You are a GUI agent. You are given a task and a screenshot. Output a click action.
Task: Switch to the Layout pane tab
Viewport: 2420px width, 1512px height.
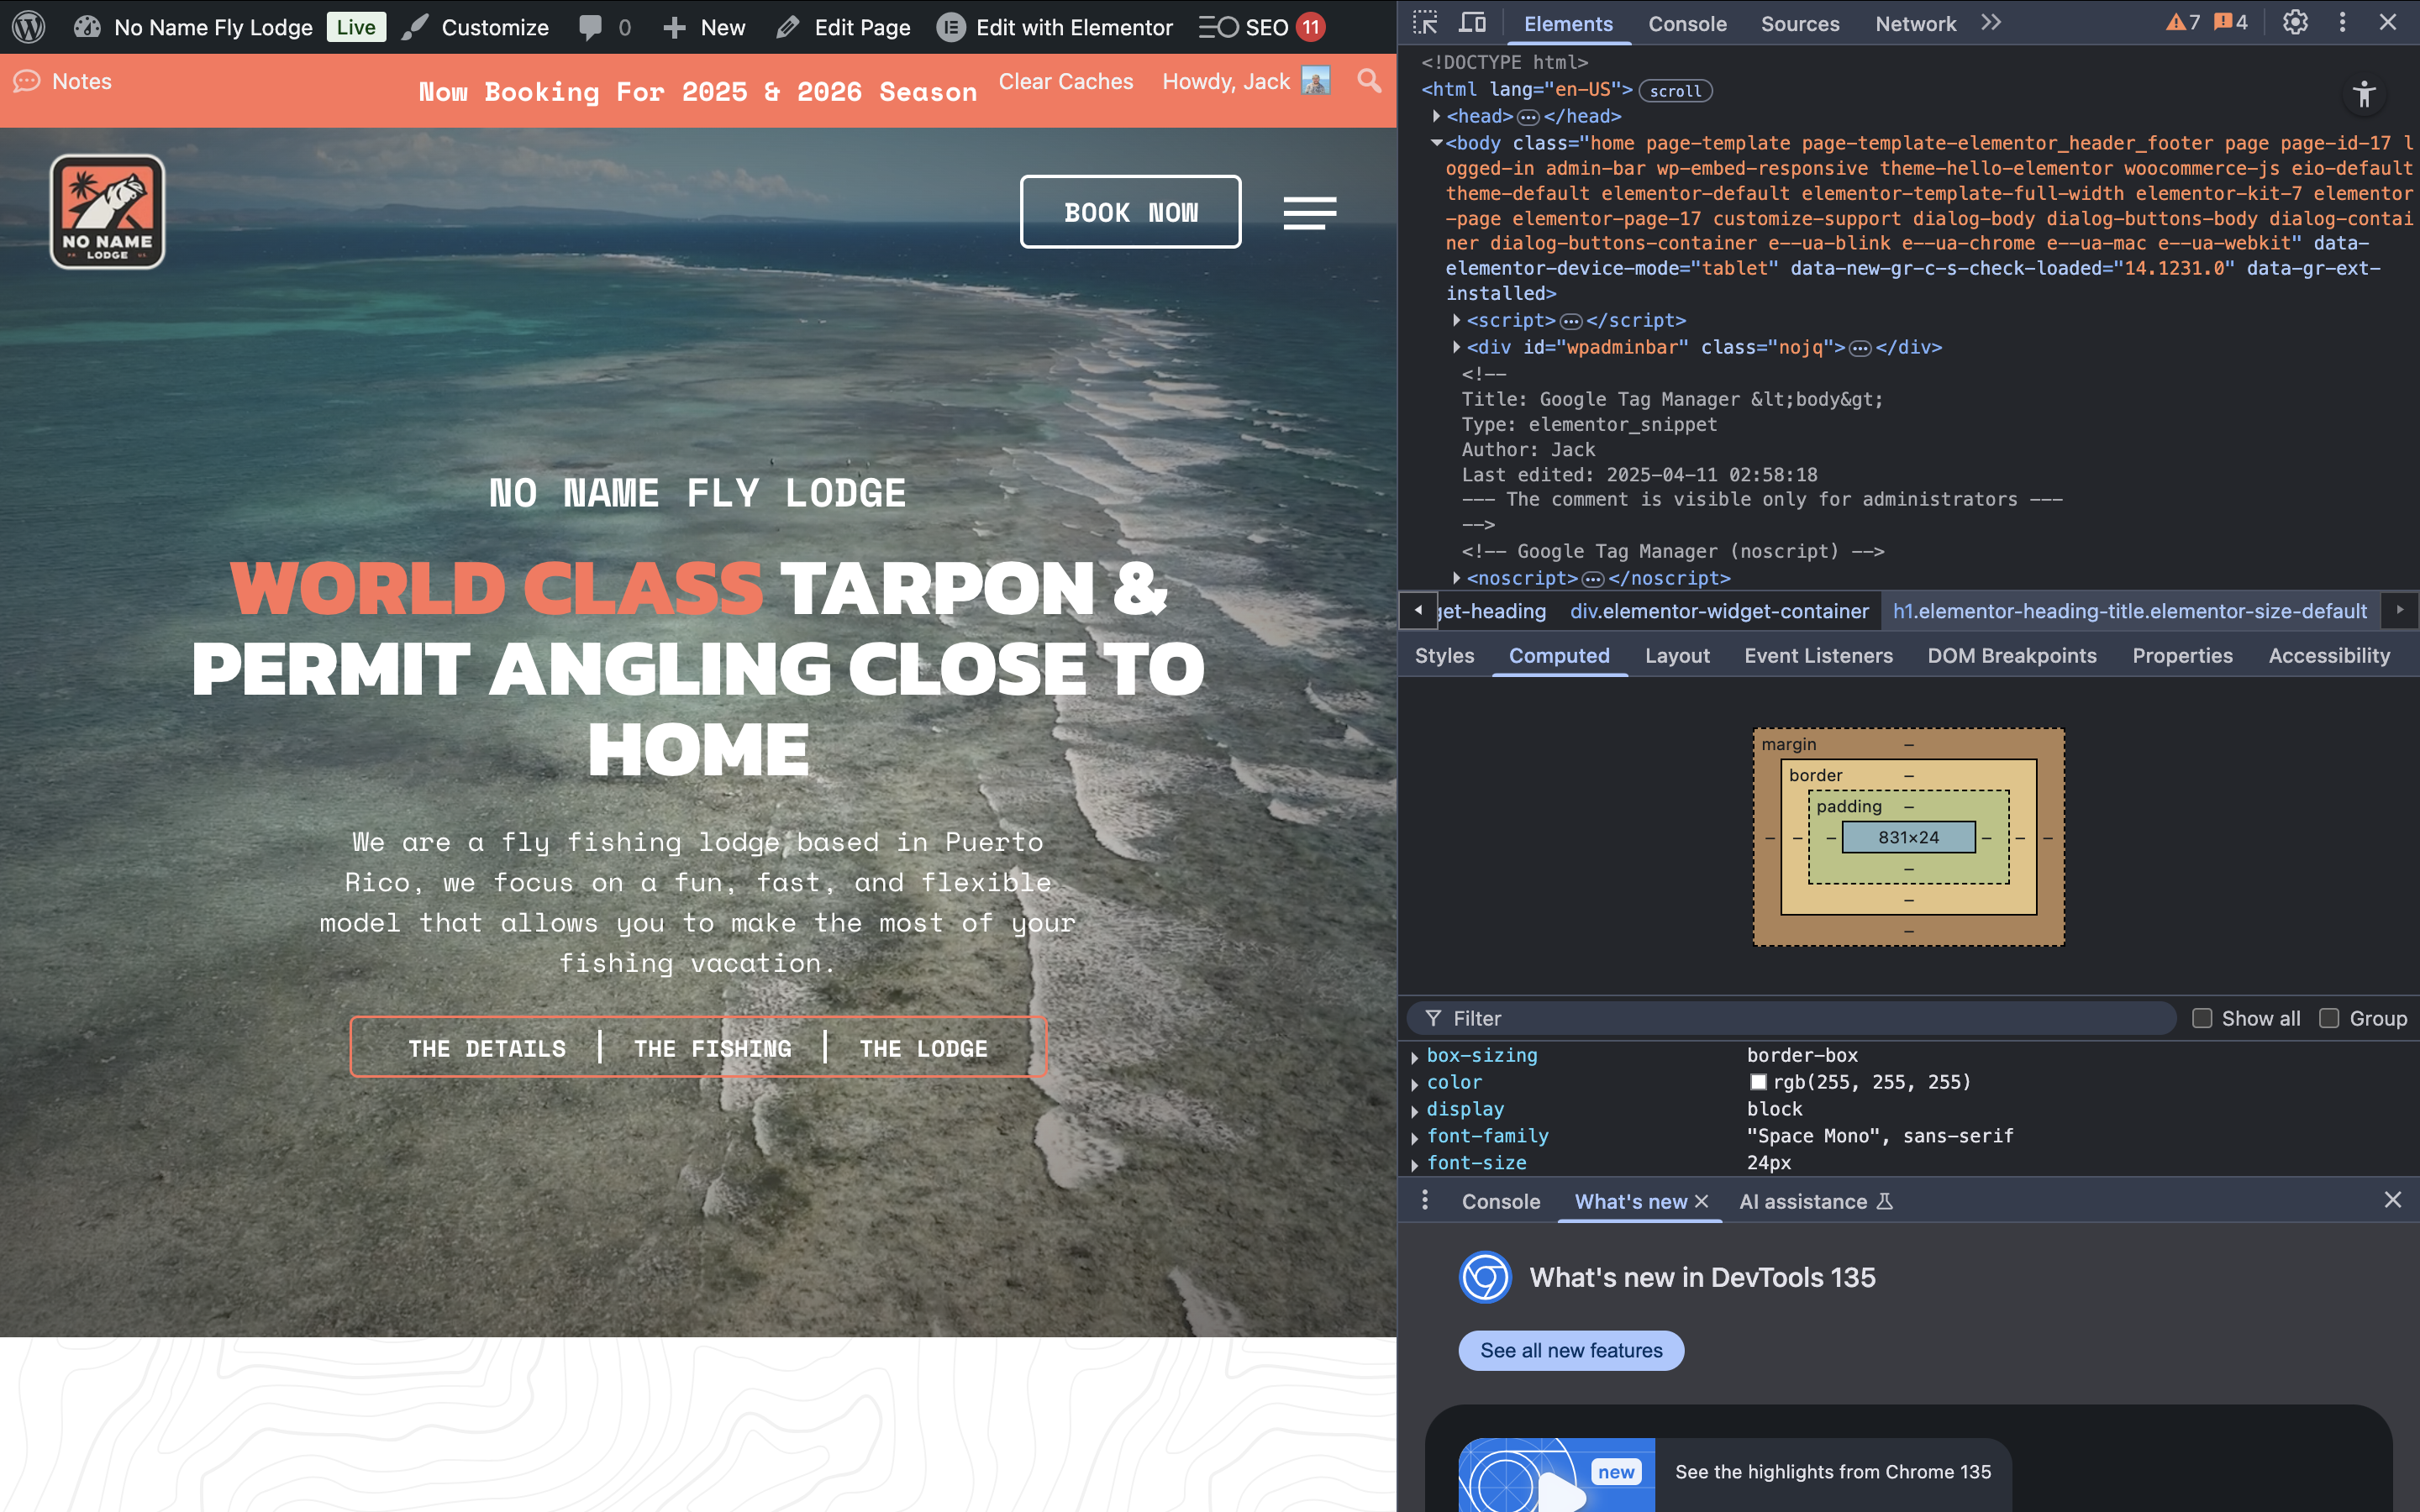click(1677, 656)
